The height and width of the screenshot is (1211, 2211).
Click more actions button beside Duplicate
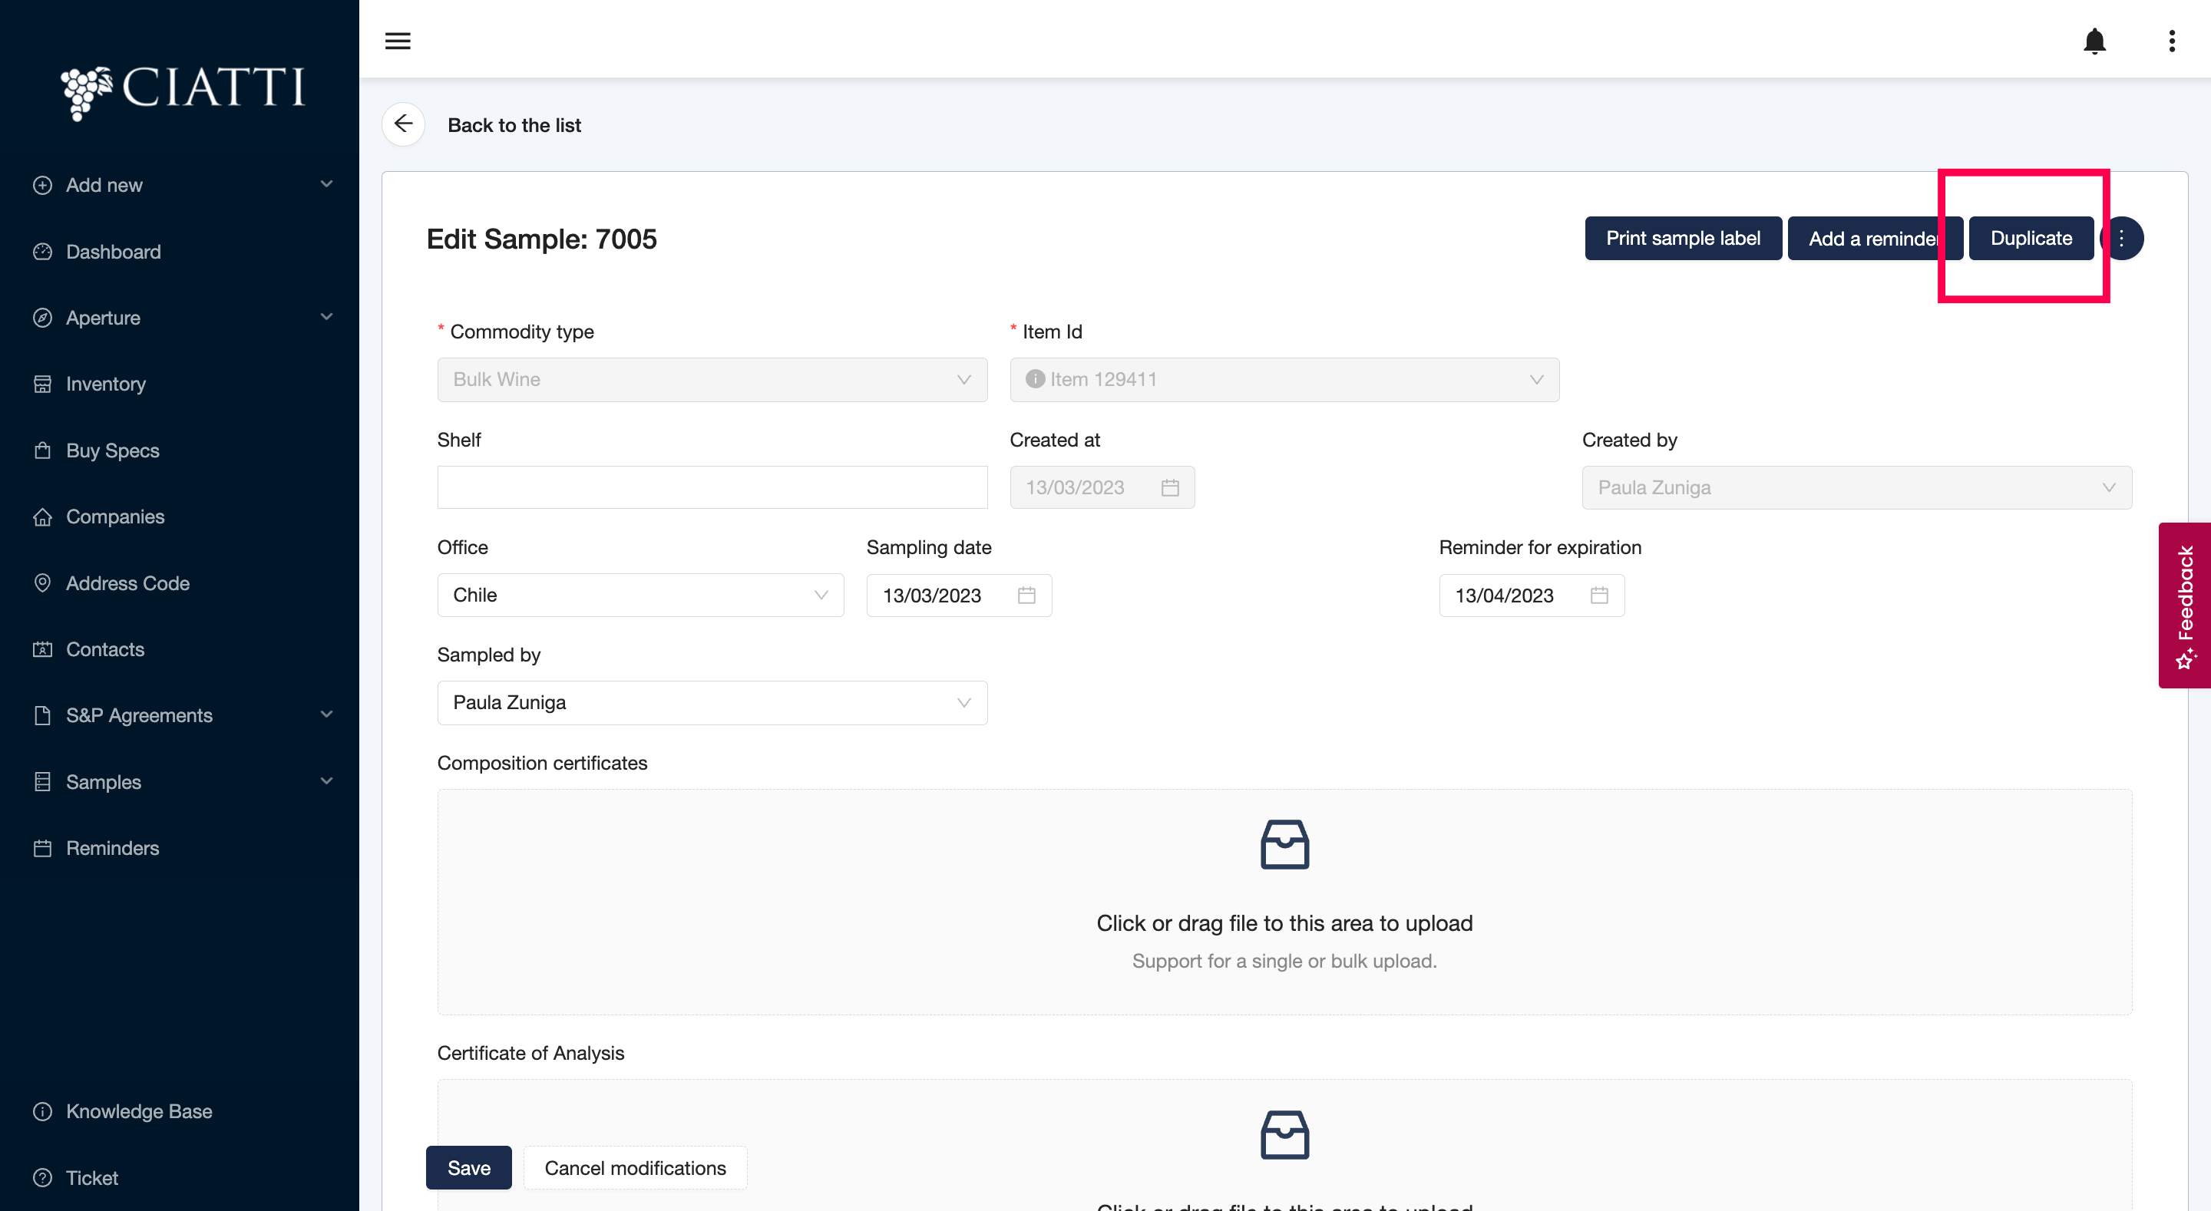pyautogui.click(x=2123, y=239)
